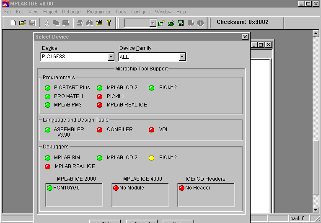Screen dimensions: 321x223
Task: Click red indicator next to PICkit 1
Action: 99,96
